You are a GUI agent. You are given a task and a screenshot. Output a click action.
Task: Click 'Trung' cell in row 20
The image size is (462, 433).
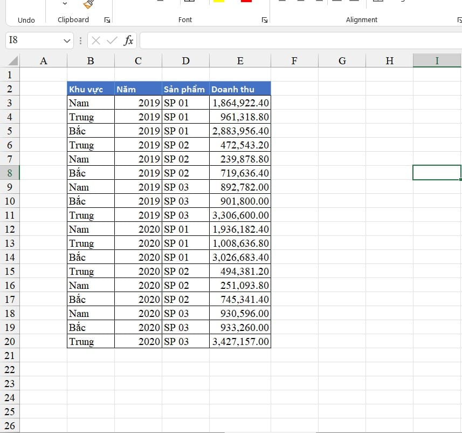click(x=91, y=341)
